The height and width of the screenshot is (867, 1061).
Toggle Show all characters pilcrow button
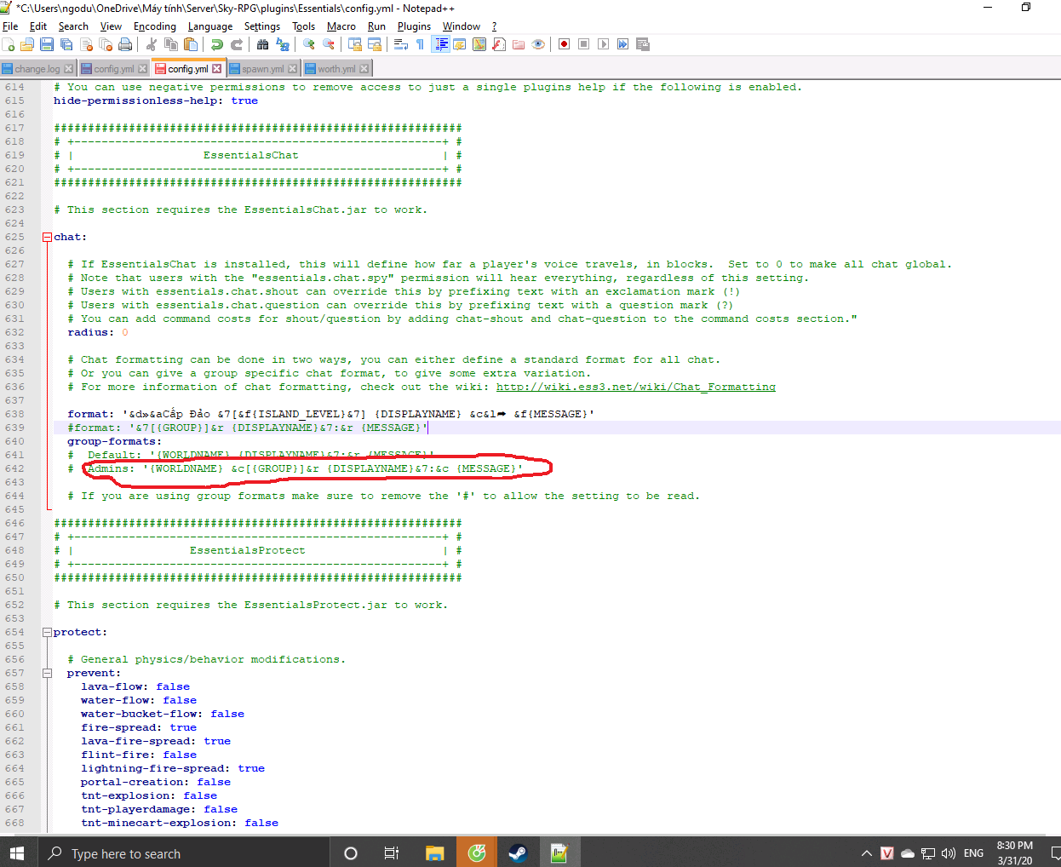(420, 44)
